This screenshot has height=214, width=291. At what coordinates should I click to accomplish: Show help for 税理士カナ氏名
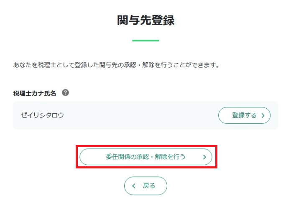(65, 93)
